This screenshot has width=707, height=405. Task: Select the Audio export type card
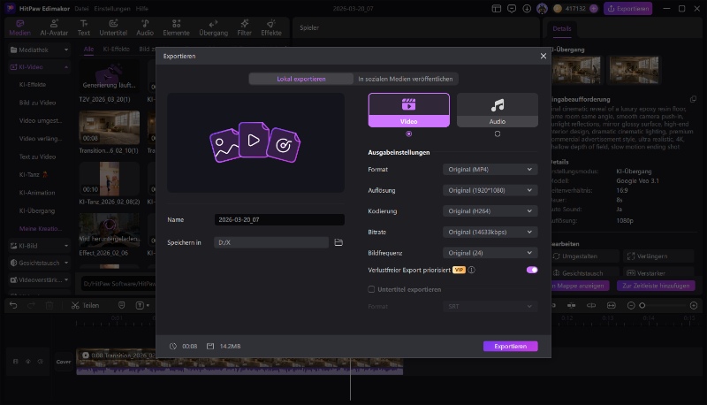coord(498,110)
